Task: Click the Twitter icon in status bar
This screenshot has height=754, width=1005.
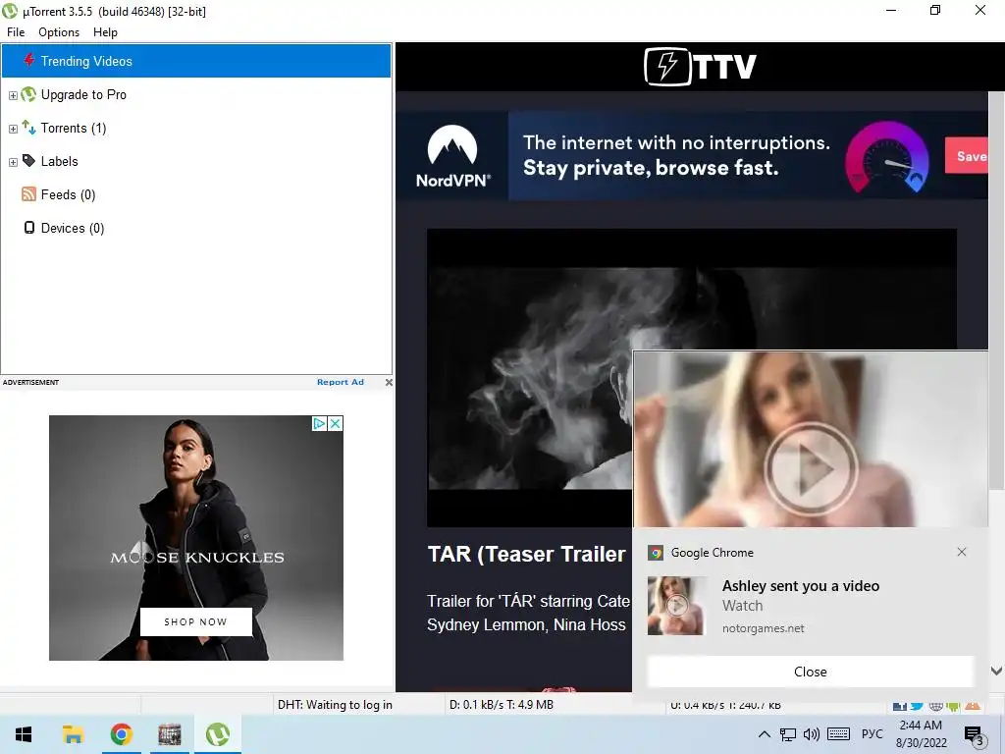Action: (x=918, y=705)
